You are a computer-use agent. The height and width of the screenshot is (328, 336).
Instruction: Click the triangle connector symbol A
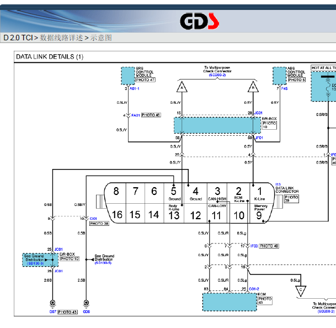tap(182, 87)
